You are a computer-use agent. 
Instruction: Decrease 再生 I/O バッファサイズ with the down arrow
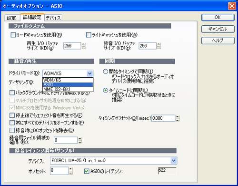84,48
